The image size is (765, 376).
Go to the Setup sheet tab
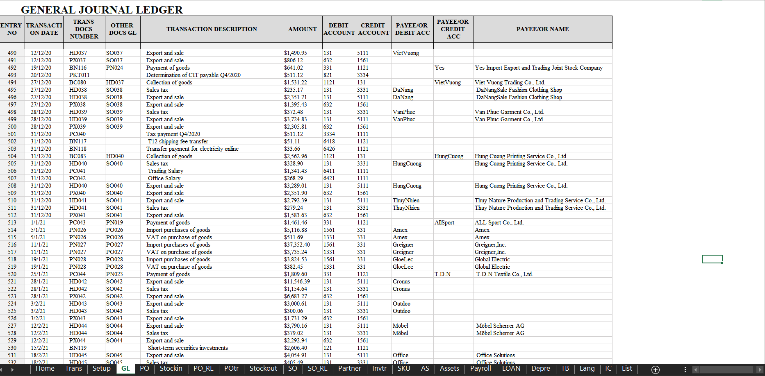[102, 368]
